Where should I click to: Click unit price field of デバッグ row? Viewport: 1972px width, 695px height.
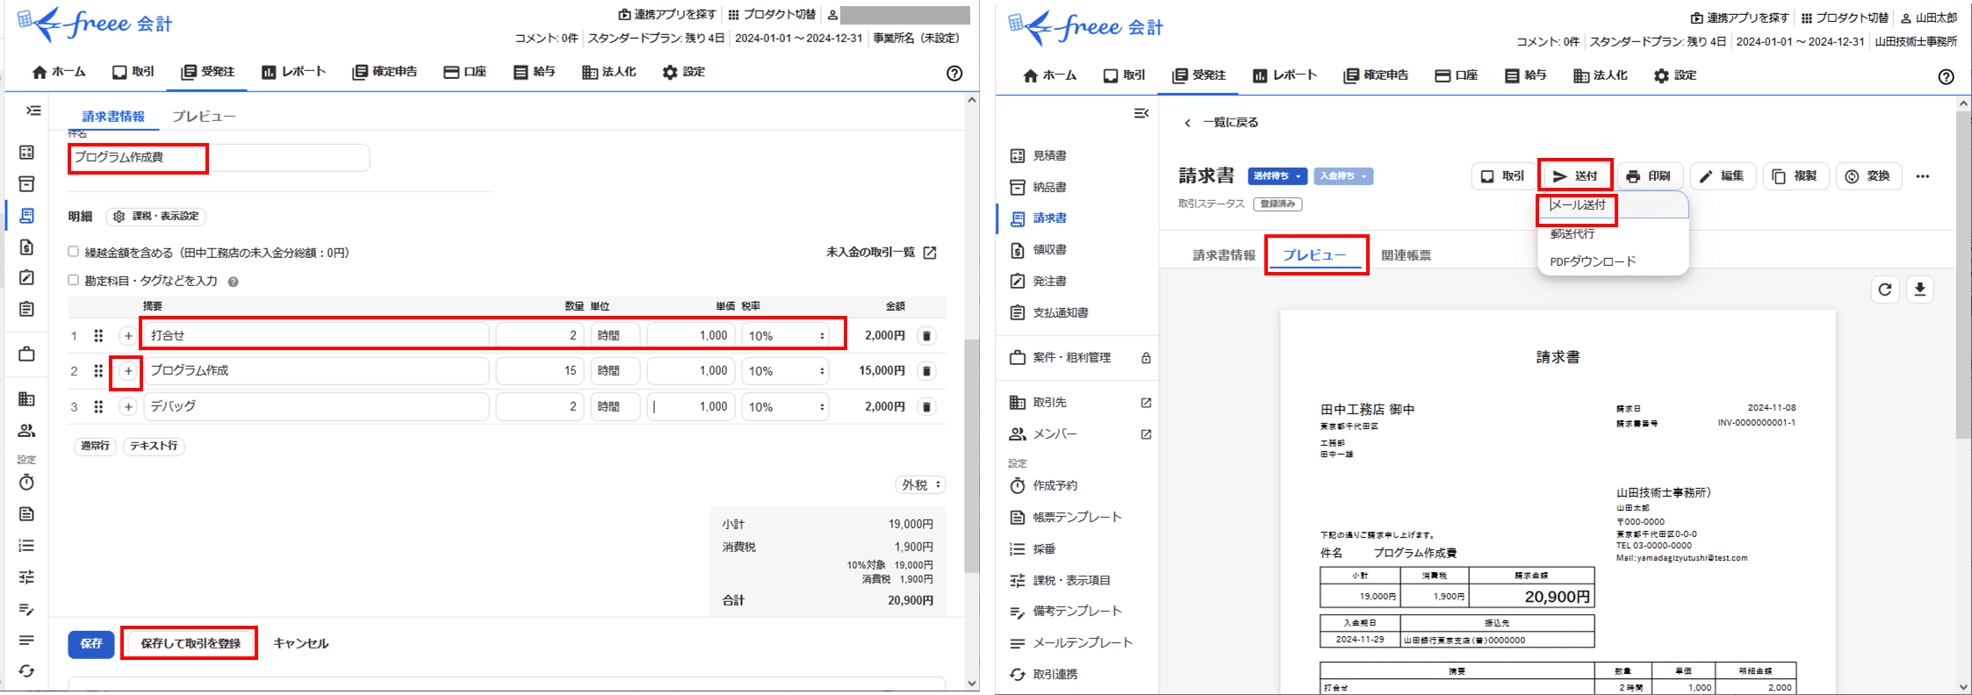[x=691, y=406]
